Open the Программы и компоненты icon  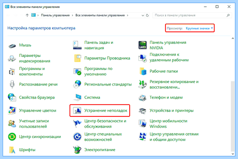pyautogui.click(x=12, y=72)
